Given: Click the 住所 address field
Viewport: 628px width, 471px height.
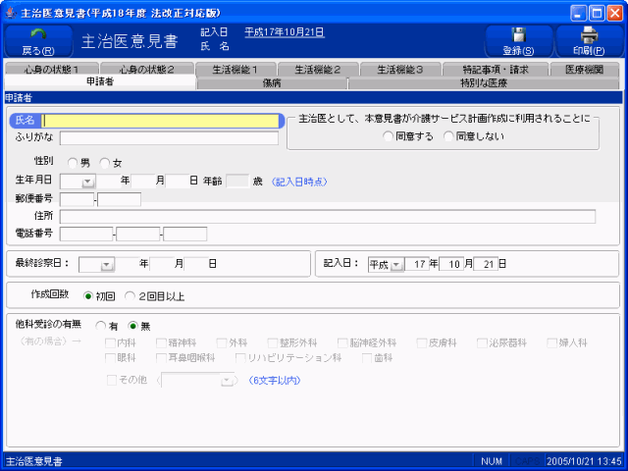Looking at the screenshot, I should [x=328, y=216].
